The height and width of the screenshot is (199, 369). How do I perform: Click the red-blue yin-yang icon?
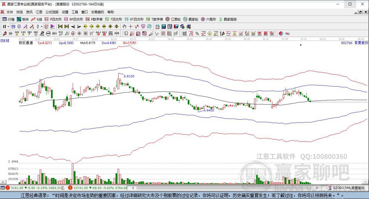281,33
